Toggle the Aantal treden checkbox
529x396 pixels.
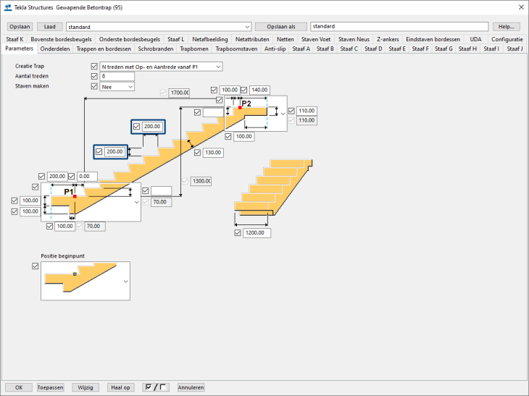click(94, 76)
